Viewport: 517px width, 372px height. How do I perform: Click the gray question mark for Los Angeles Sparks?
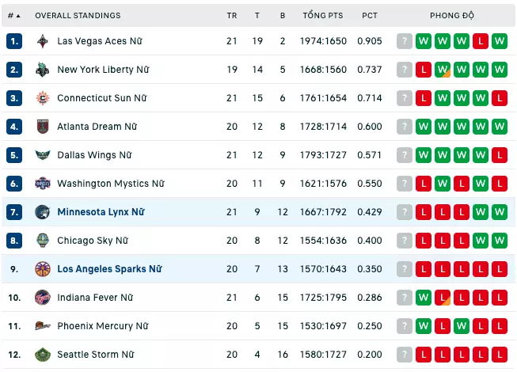(x=405, y=269)
